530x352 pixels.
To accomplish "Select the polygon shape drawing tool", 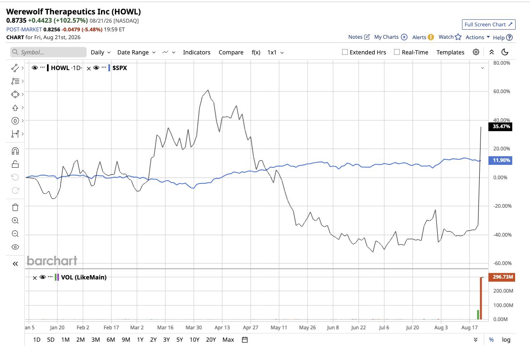I will (x=15, y=94).
